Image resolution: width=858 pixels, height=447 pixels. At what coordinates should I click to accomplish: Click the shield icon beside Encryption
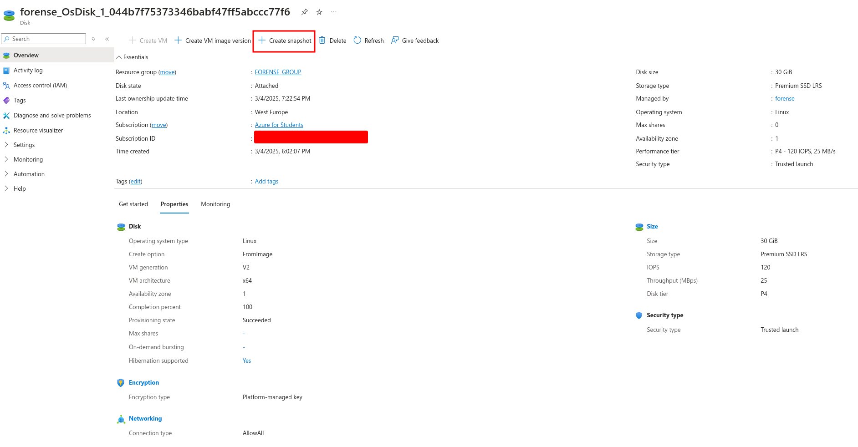(x=121, y=383)
